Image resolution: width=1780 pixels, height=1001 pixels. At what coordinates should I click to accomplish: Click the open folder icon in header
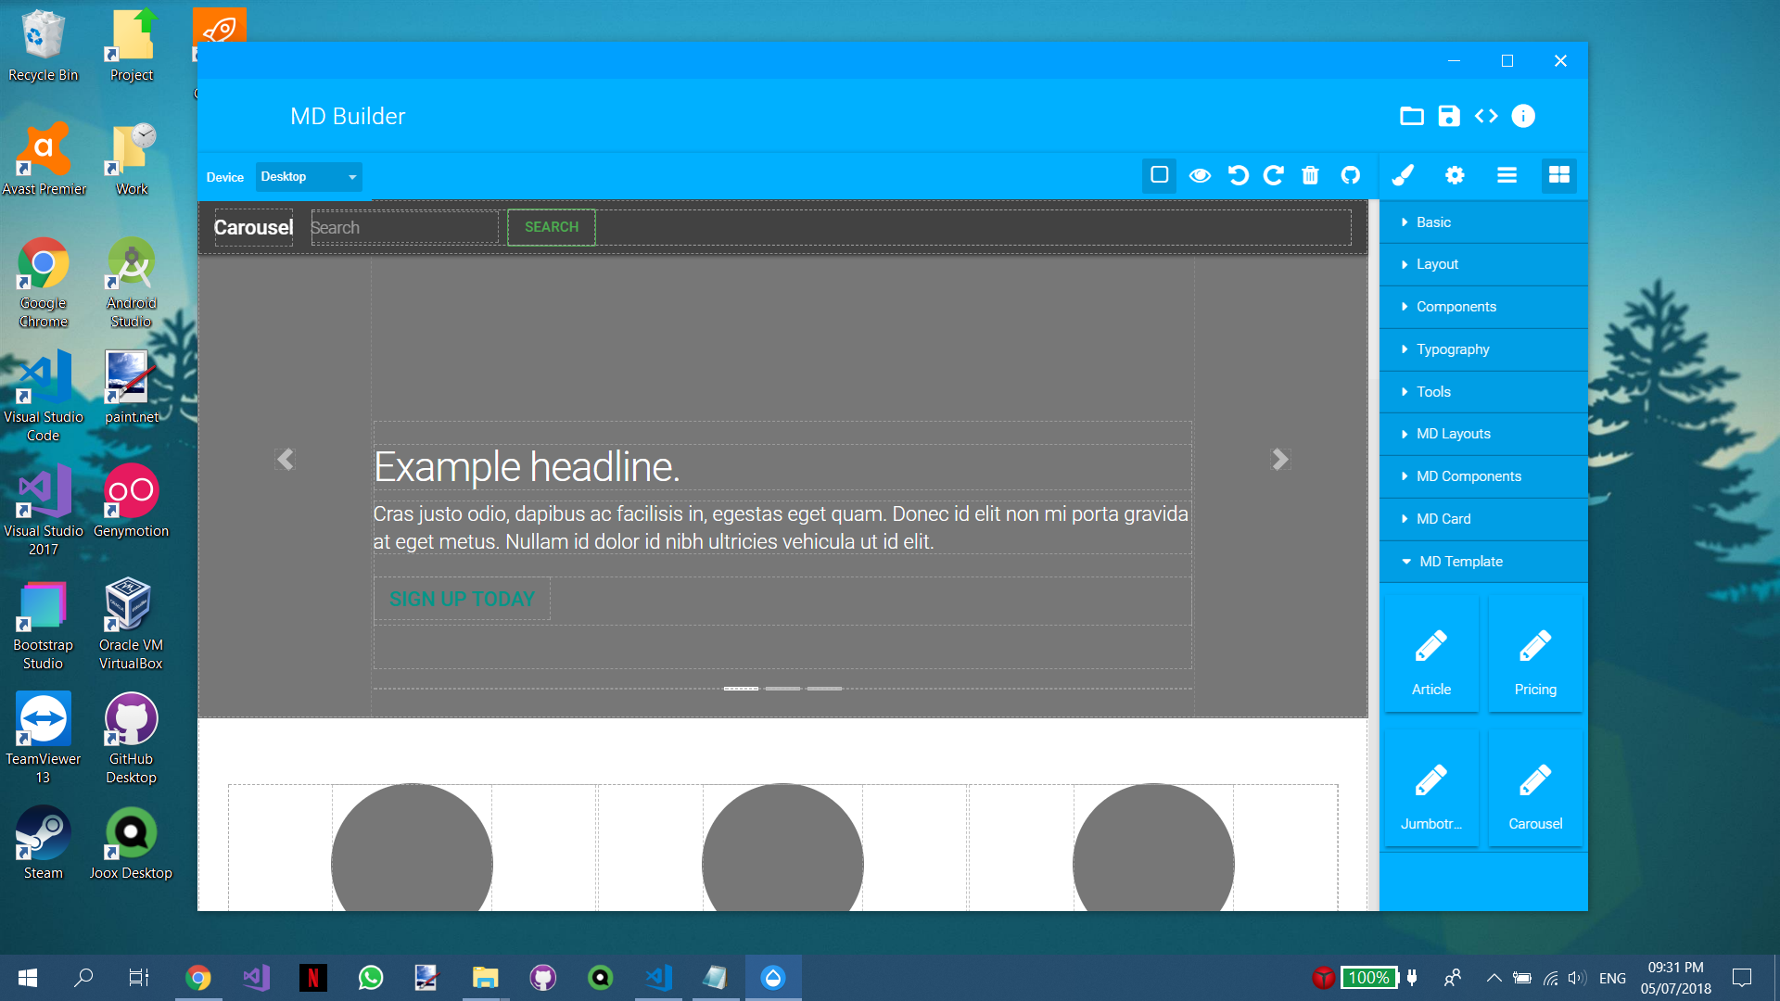(1411, 116)
